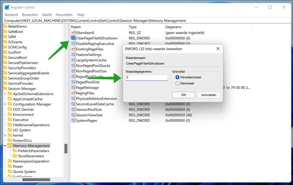Image resolution: width=293 pixels, height=185 pixels.
Task: Click the PagingFiles string icon
Action: [x=73, y=93]
